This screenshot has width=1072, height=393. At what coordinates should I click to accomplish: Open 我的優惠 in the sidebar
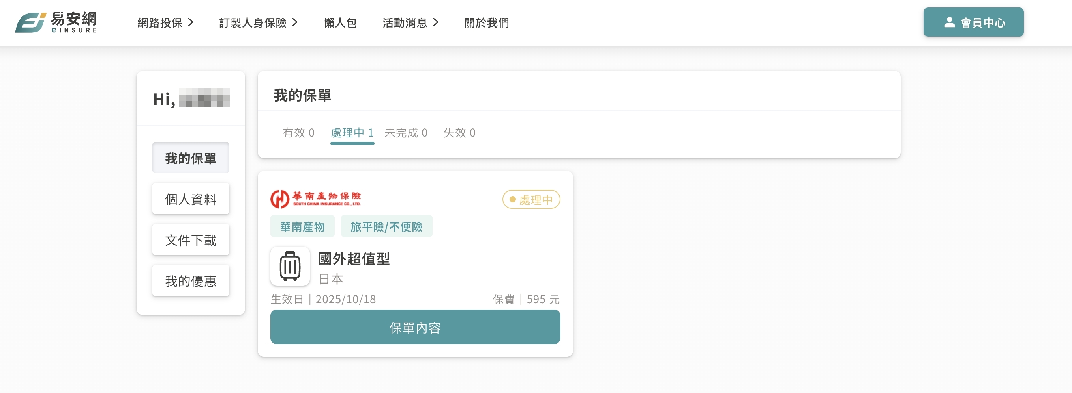(x=191, y=281)
